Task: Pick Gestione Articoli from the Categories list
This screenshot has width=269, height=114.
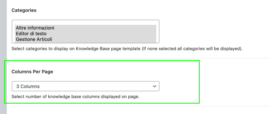Action: (34, 39)
